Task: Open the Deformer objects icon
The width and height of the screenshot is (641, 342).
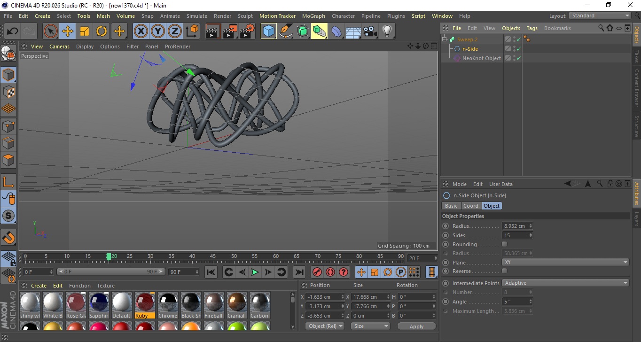Action: point(336,31)
